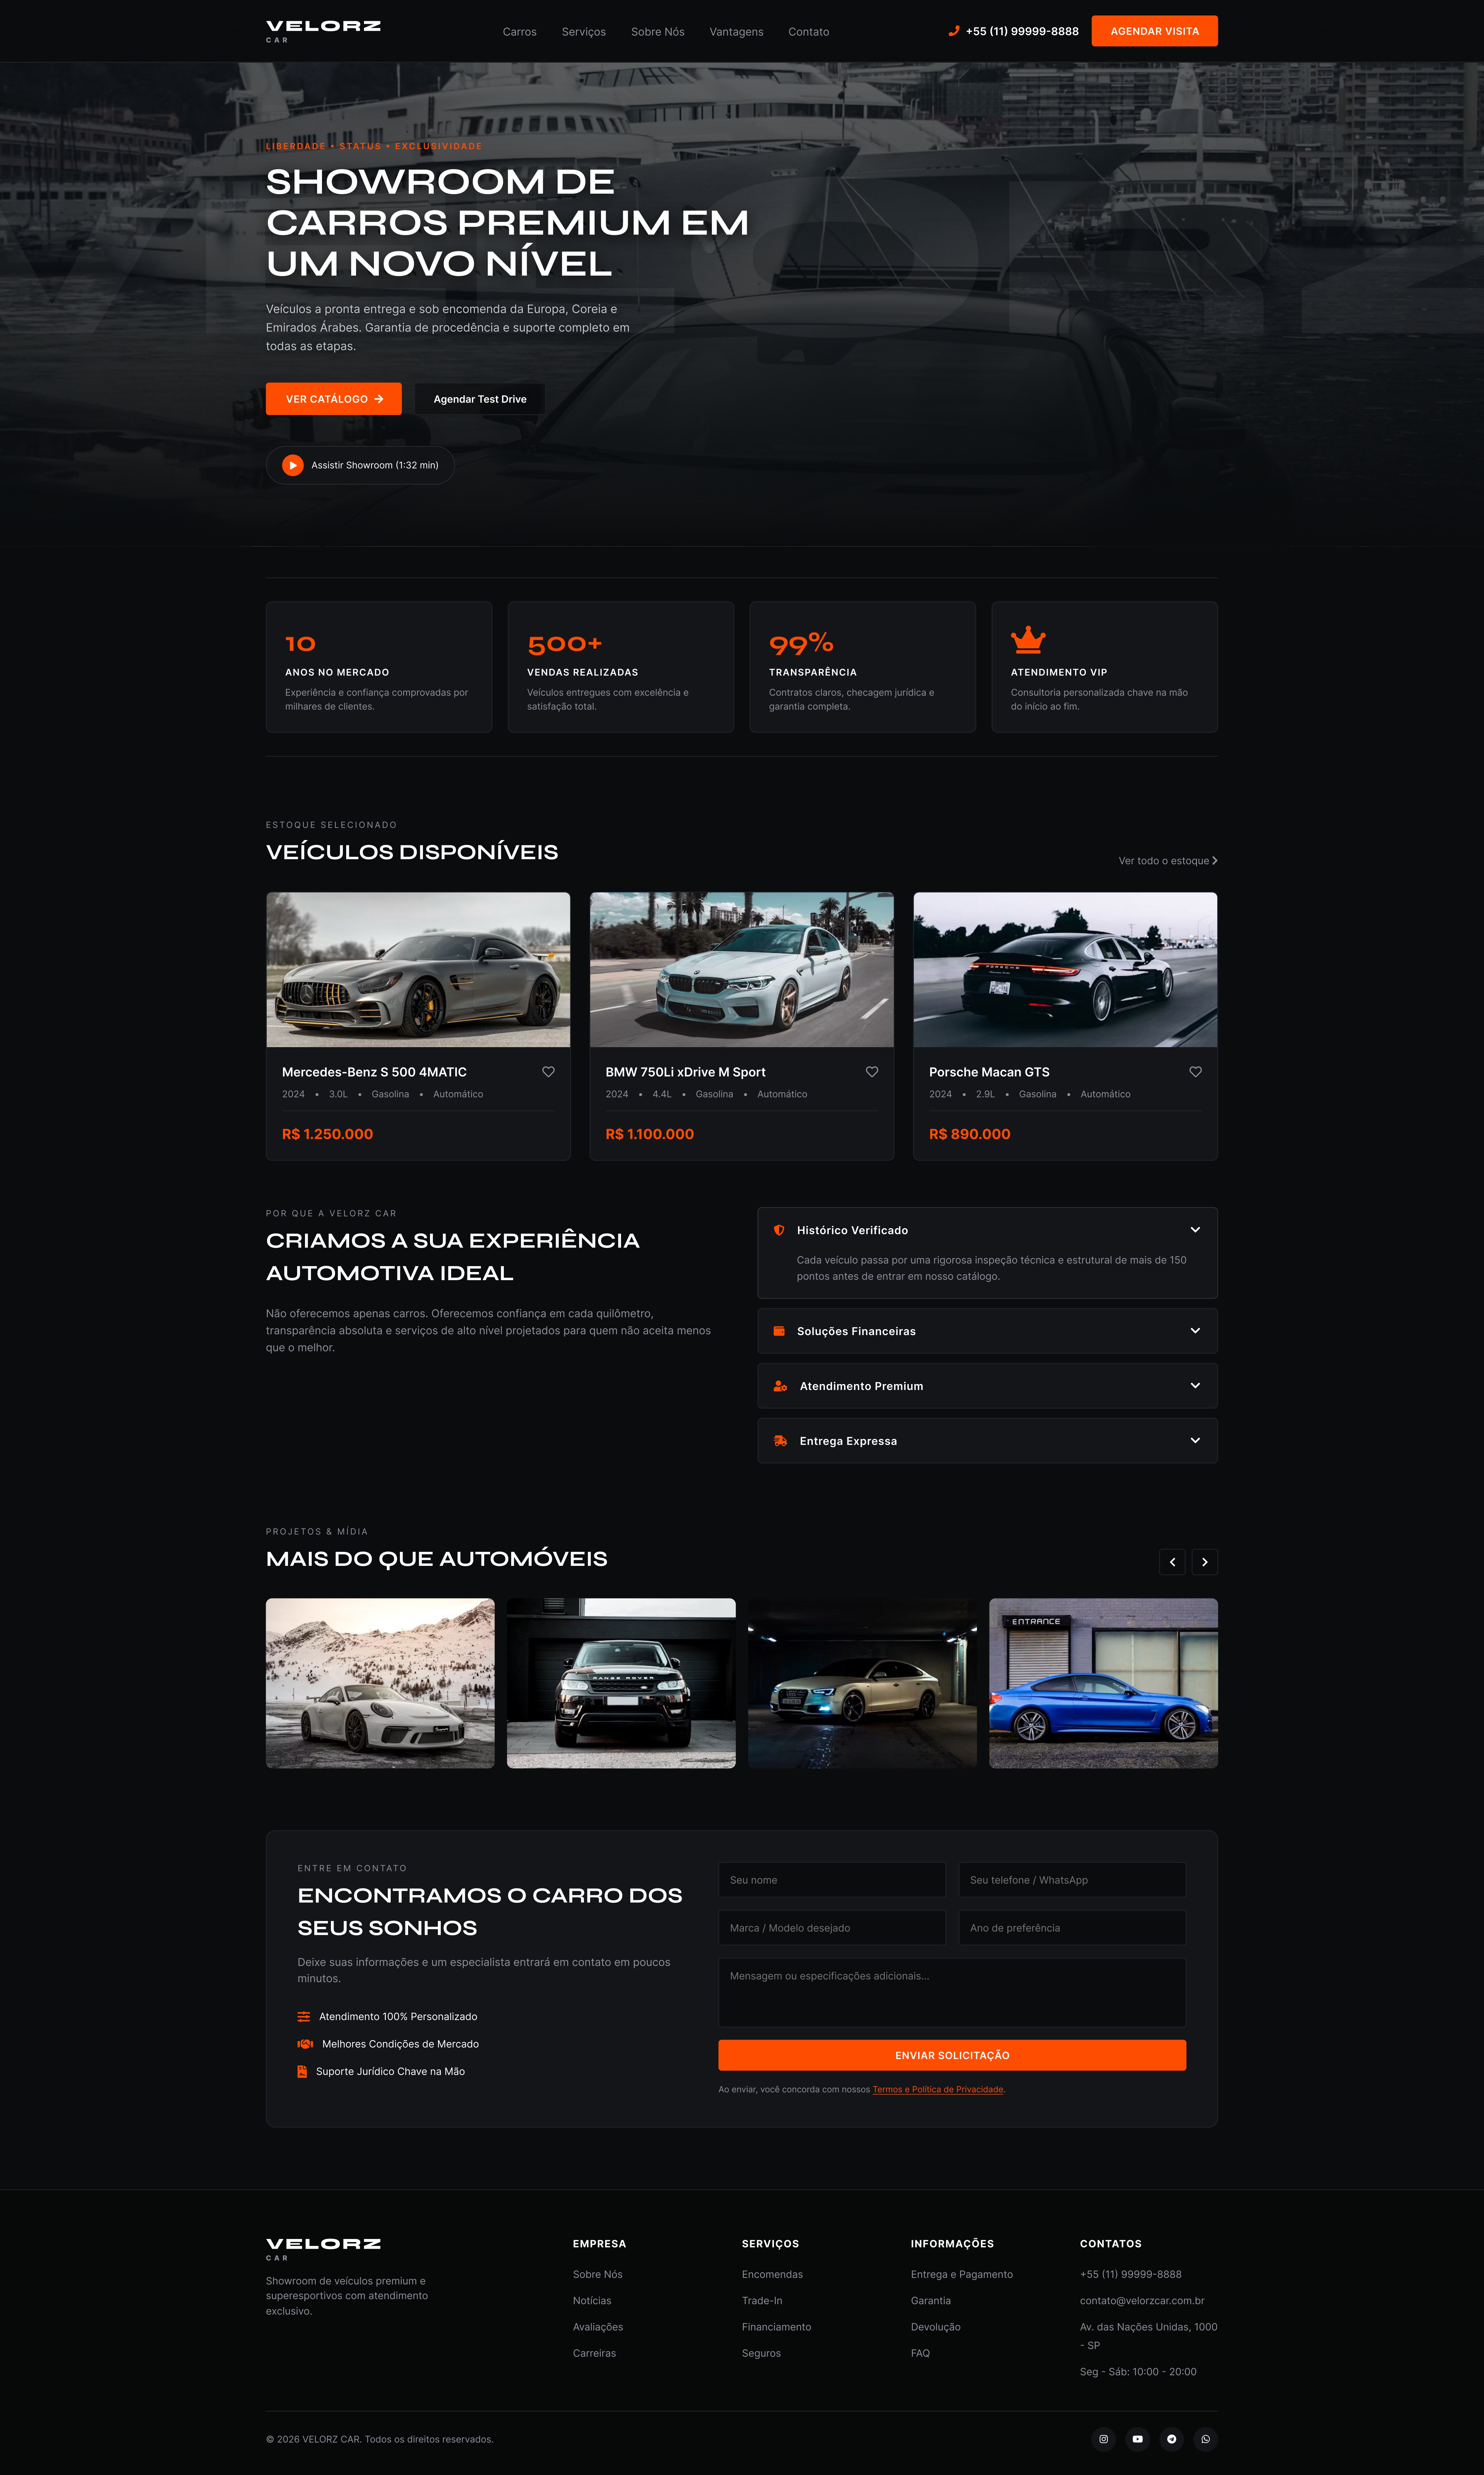Expand the Atendimento Premium accordion chevron
Image resolution: width=1484 pixels, height=2475 pixels.
point(1195,1386)
